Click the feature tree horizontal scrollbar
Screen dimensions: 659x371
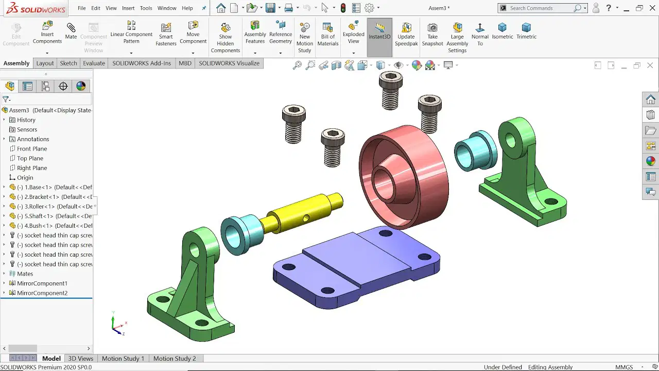coord(46,348)
